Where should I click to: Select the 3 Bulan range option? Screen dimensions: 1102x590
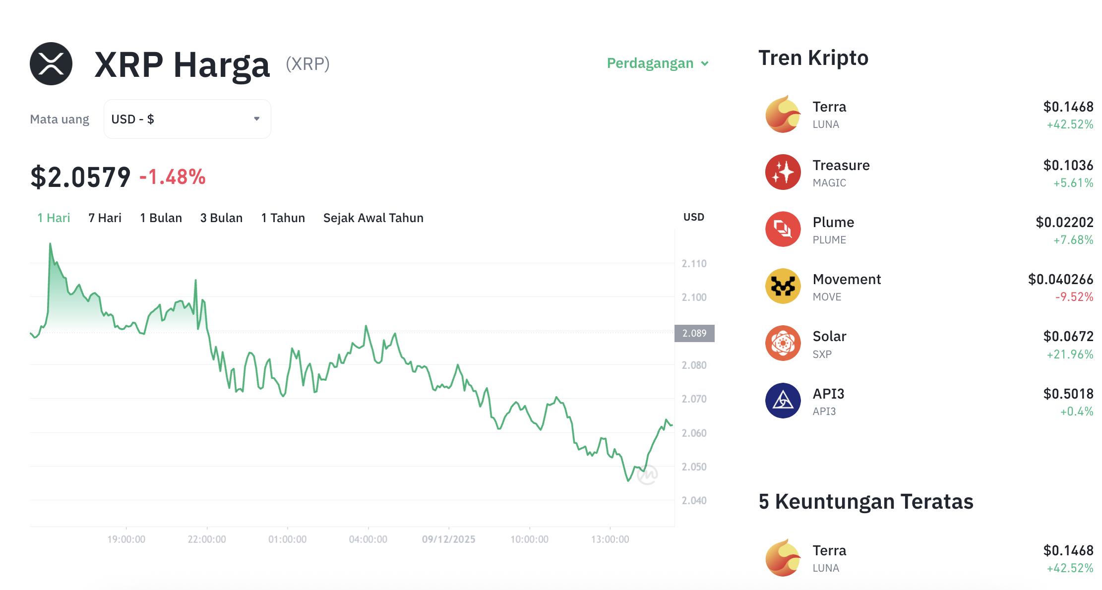pos(221,217)
